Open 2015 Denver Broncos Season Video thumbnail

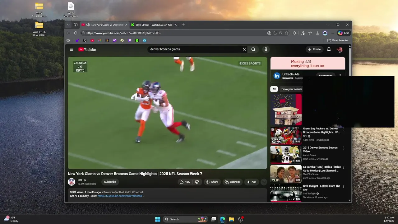[x=286, y=154]
